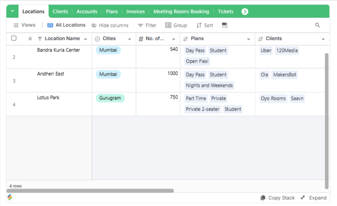
Task: Open the Sort options
Action: point(204,25)
